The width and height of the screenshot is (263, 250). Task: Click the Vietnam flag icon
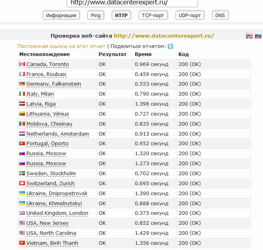22,243
